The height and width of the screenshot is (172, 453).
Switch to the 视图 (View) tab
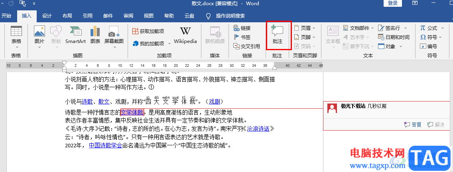coord(148,16)
